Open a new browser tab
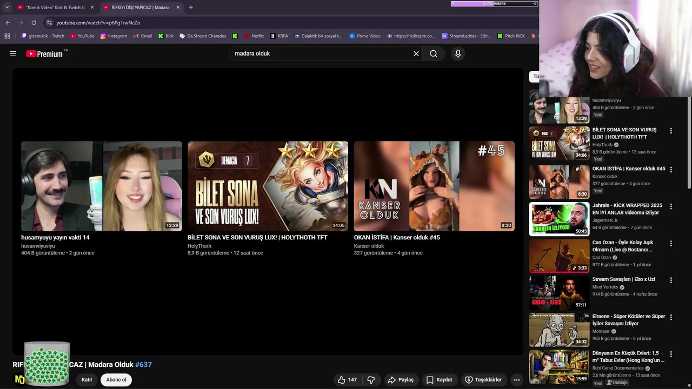The width and height of the screenshot is (692, 389). (x=191, y=8)
